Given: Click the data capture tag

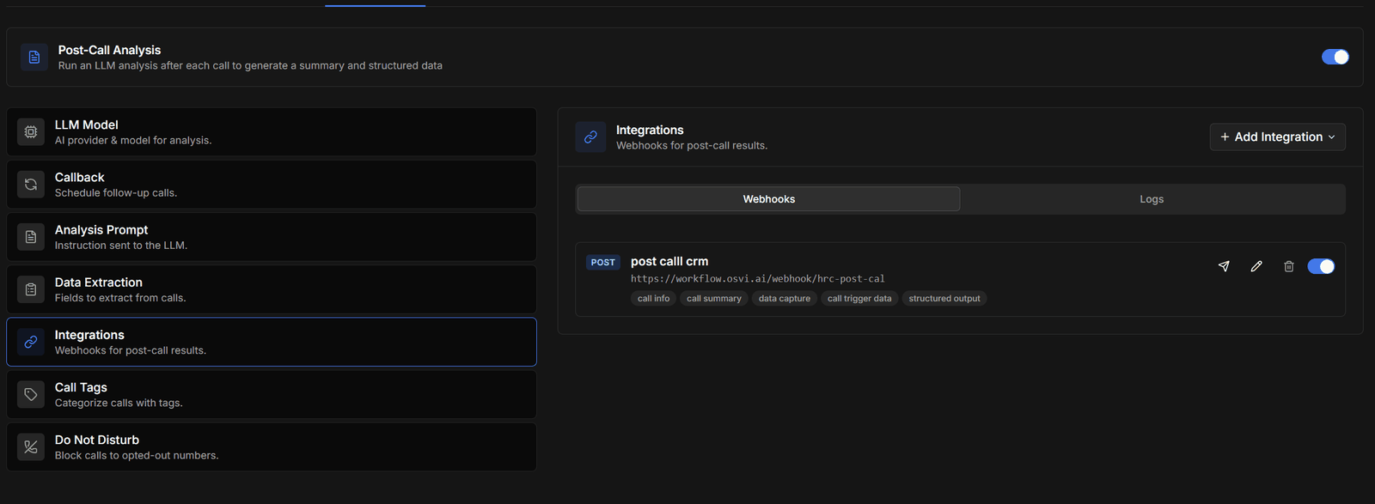Looking at the screenshot, I should click(x=785, y=299).
